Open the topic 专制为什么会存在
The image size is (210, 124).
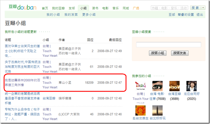pyautogui.click(x=22, y=114)
